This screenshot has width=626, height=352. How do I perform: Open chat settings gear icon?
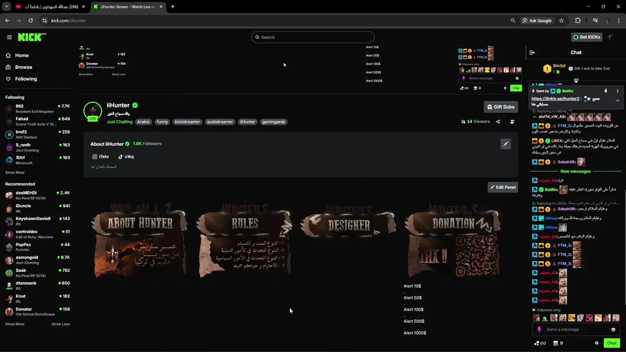597,343
